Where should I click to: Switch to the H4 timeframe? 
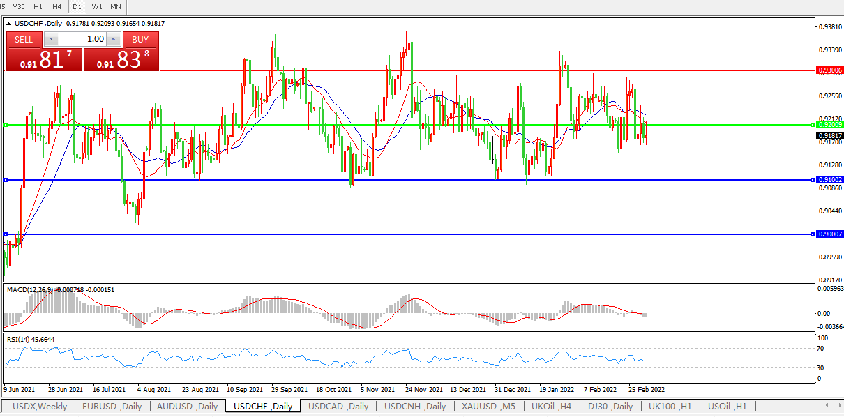56,6
